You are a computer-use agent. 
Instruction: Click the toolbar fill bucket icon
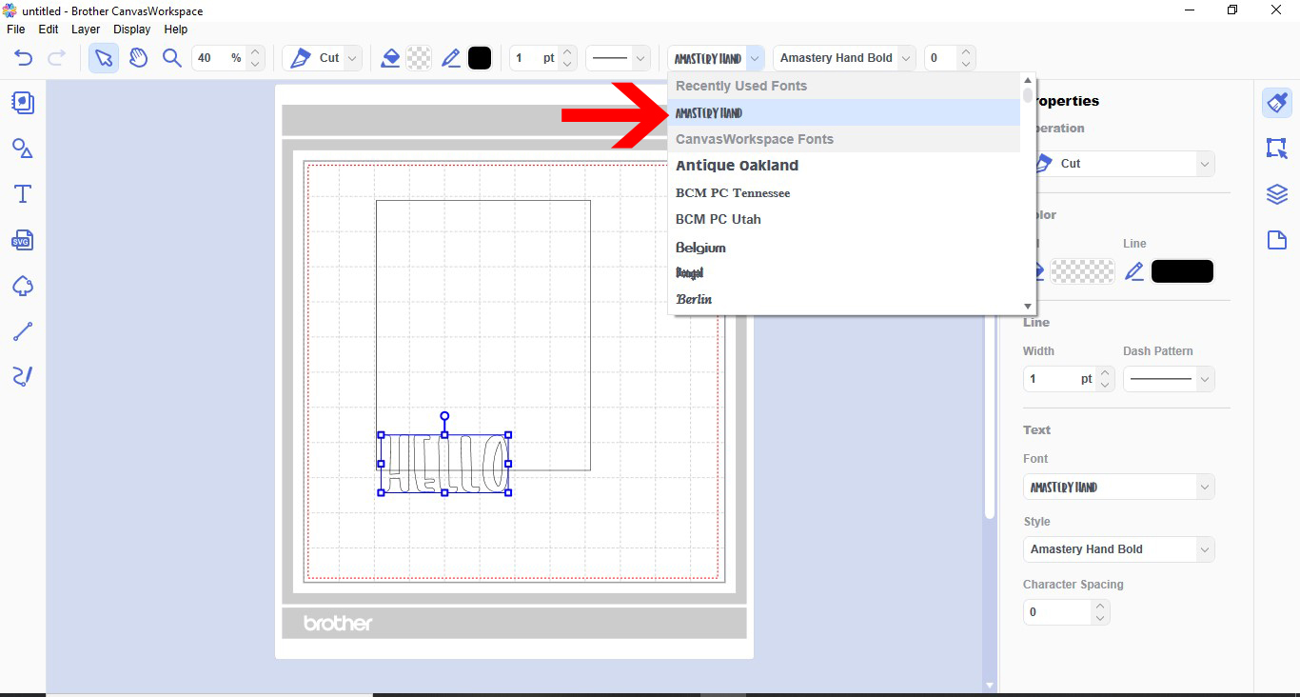coord(389,58)
